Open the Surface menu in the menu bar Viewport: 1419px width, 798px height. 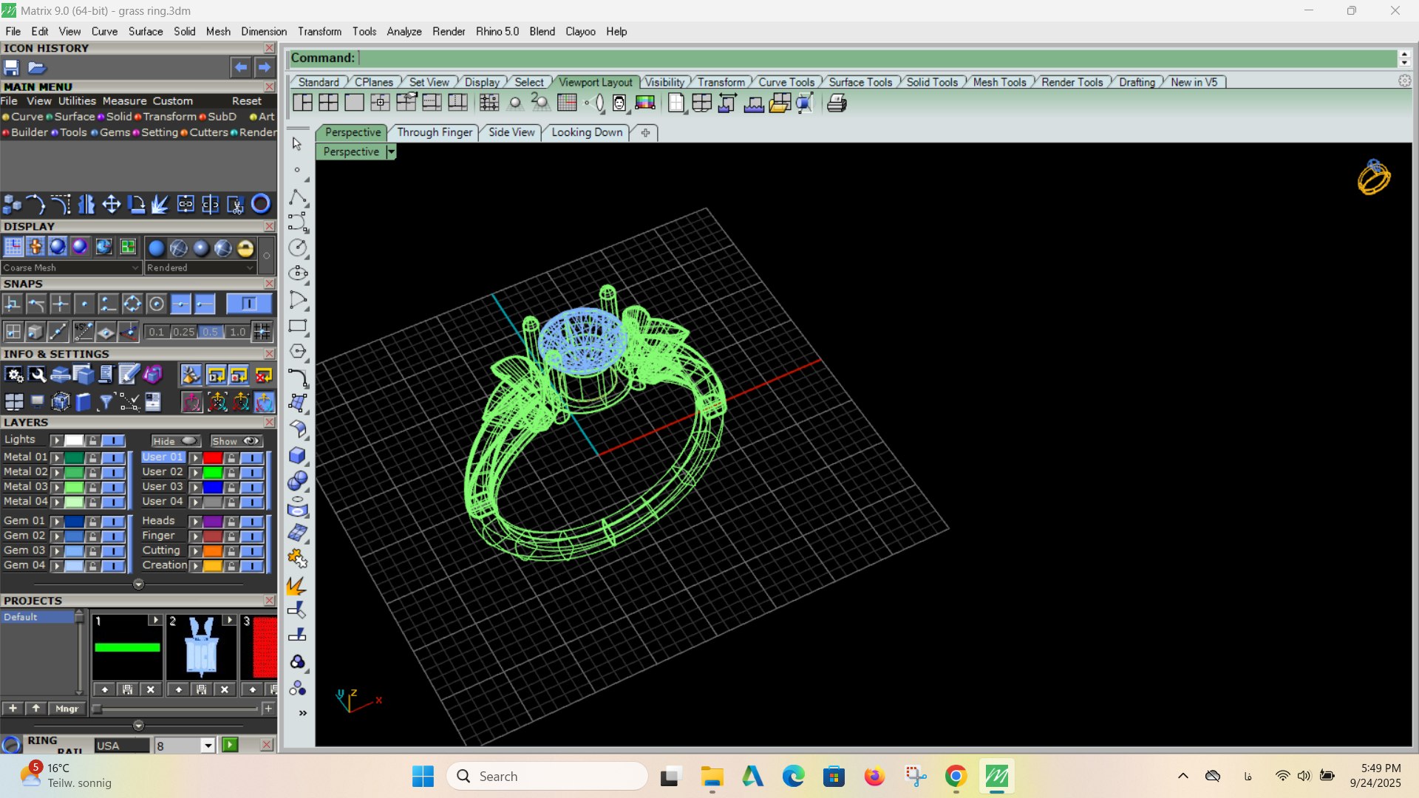[x=146, y=32]
